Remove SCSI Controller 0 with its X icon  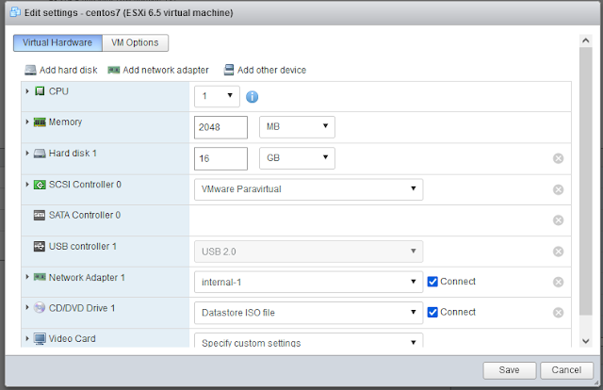tap(558, 189)
